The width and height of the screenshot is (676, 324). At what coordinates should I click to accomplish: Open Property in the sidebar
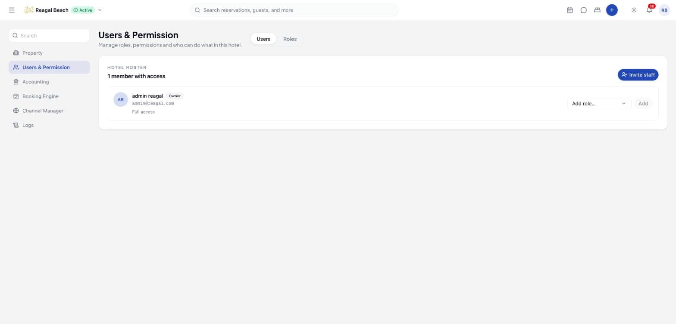49,53
